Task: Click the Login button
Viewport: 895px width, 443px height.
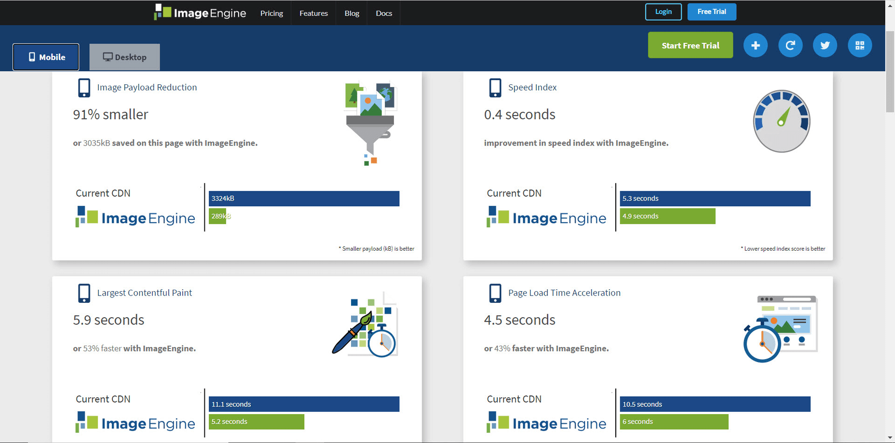Action: (663, 12)
